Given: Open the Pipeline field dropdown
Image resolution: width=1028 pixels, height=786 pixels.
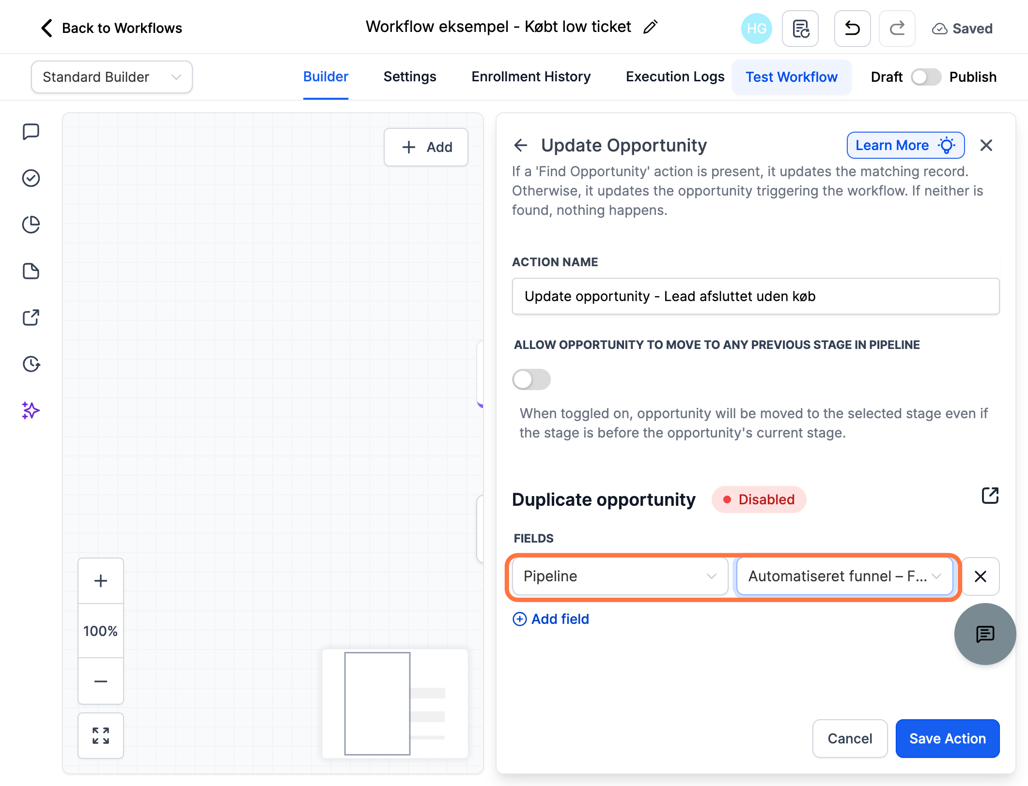Looking at the screenshot, I should click(x=620, y=576).
